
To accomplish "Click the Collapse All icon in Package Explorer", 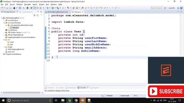I will 34,15.
